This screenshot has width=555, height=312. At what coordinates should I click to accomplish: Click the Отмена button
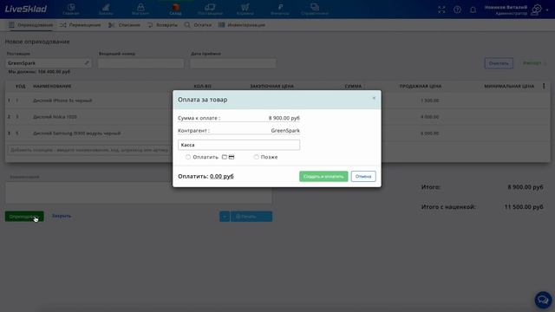[x=363, y=177]
